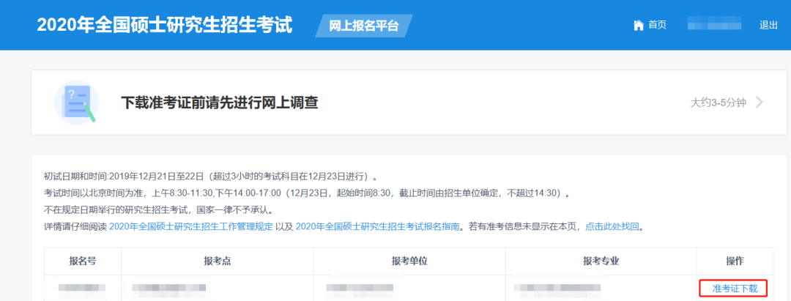The height and width of the screenshot is (301, 791).
Task: Click the survey document question-mark icon
Action: click(76, 103)
